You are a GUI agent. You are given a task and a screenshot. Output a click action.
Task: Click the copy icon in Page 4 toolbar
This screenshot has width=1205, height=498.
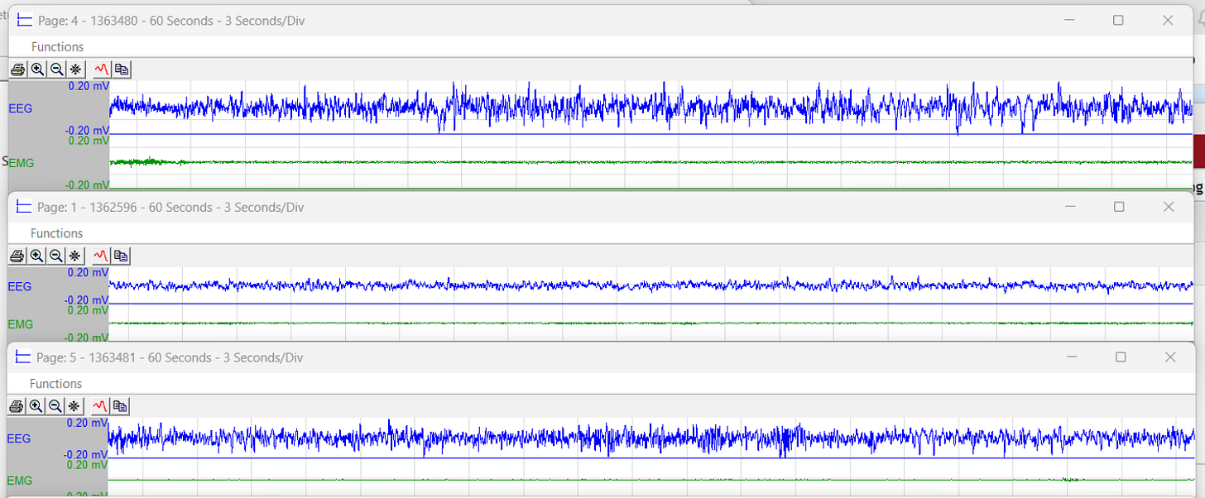click(x=121, y=69)
